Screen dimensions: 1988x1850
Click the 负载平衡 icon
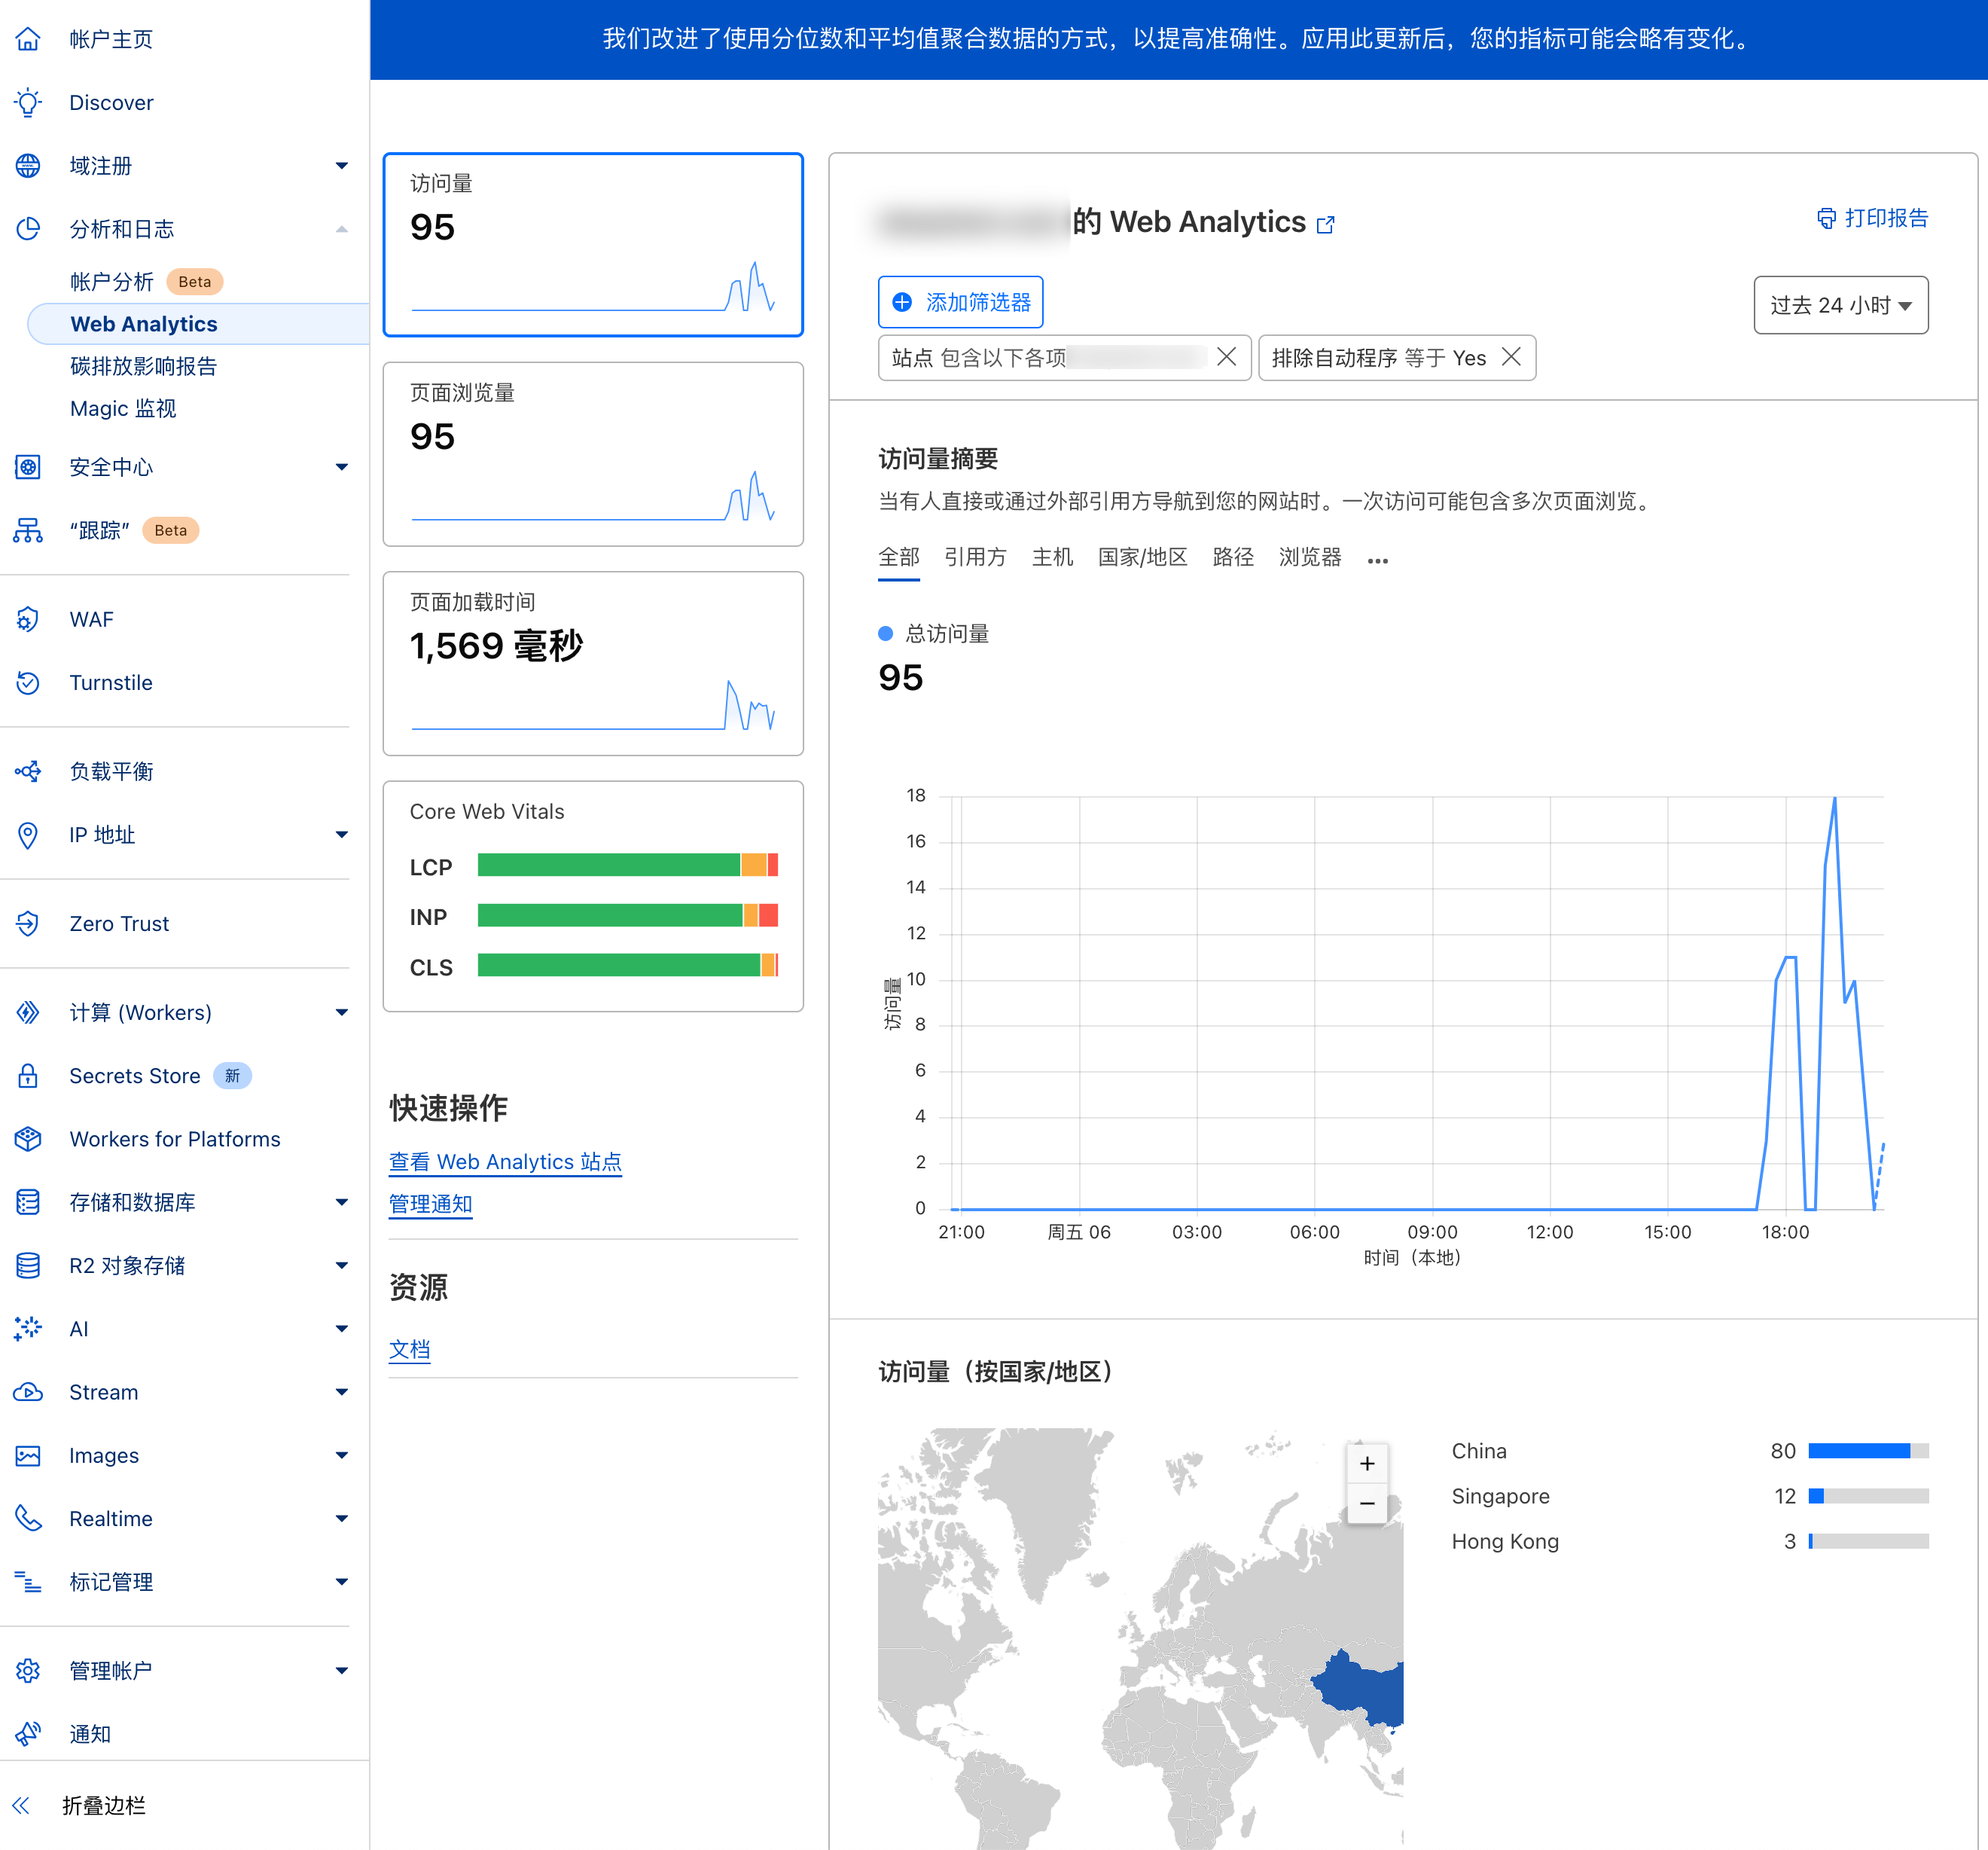[x=28, y=771]
